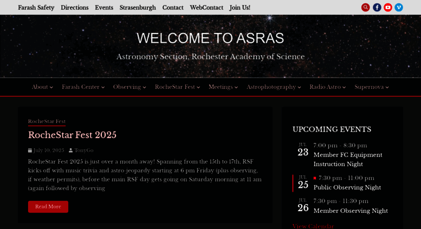Open the YouTube channel icon
421x229 pixels.
(388, 8)
